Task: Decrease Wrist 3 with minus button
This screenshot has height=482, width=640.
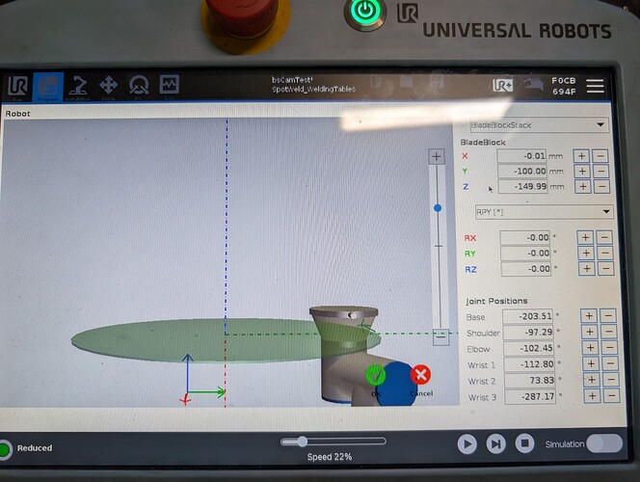Action: (611, 395)
